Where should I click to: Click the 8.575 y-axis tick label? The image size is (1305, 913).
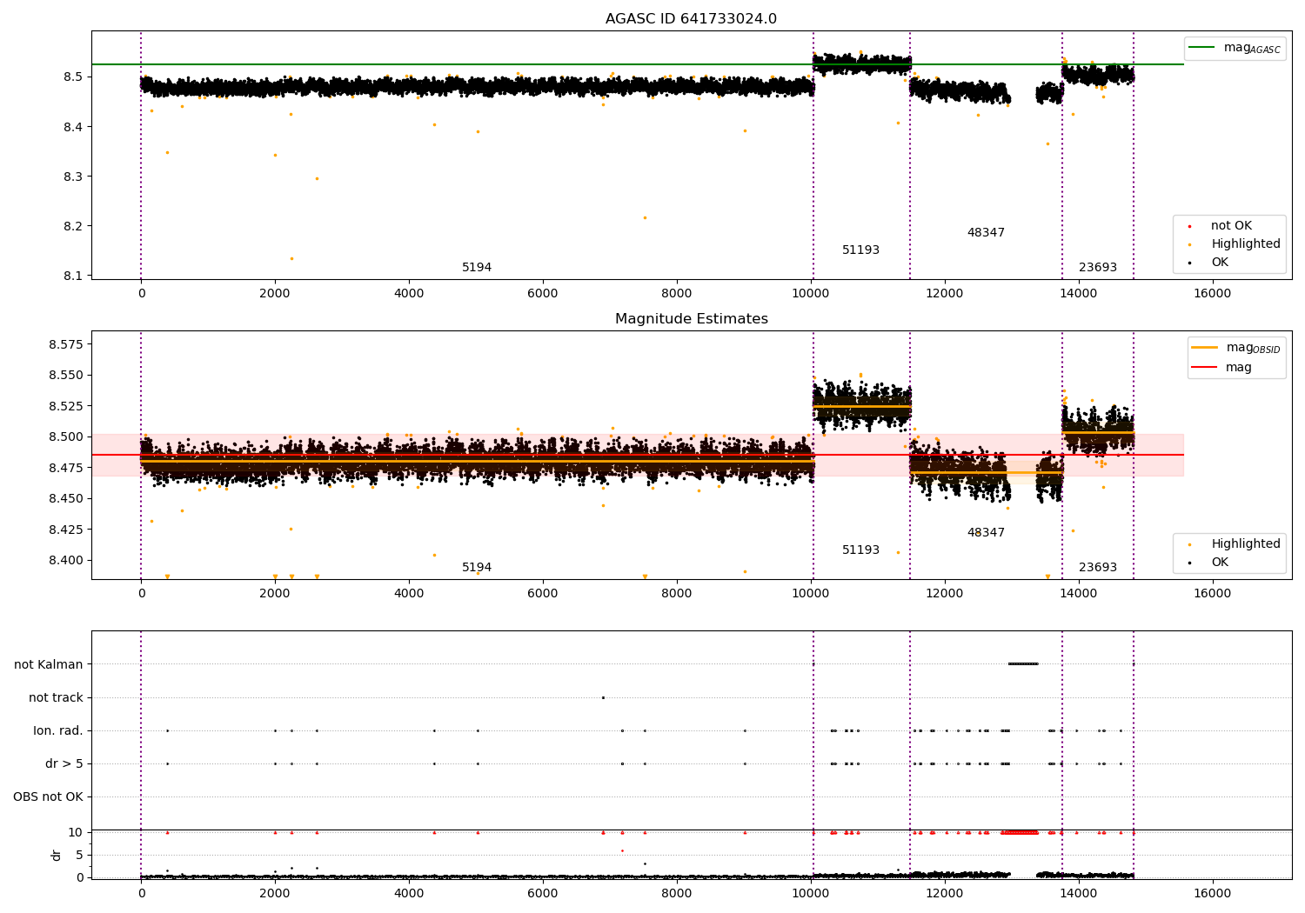tap(66, 344)
